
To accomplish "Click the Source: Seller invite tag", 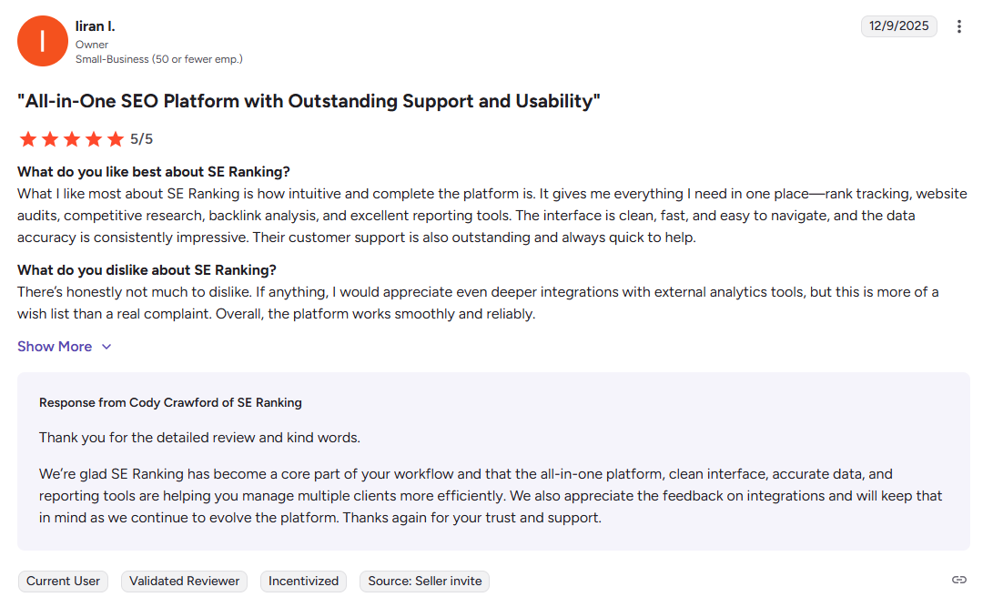I will [424, 582].
